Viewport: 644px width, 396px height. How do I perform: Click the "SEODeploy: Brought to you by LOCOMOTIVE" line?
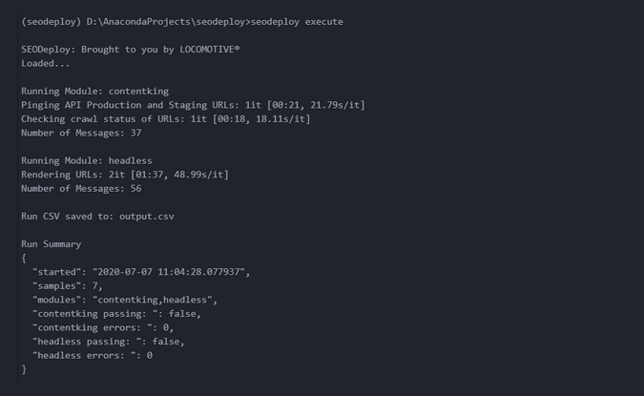[x=129, y=49]
